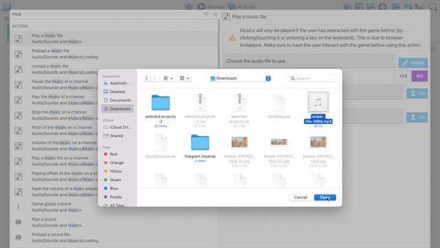440x248 pixels.
Task: Click Open button in file dialog
Action: click(x=325, y=198)
